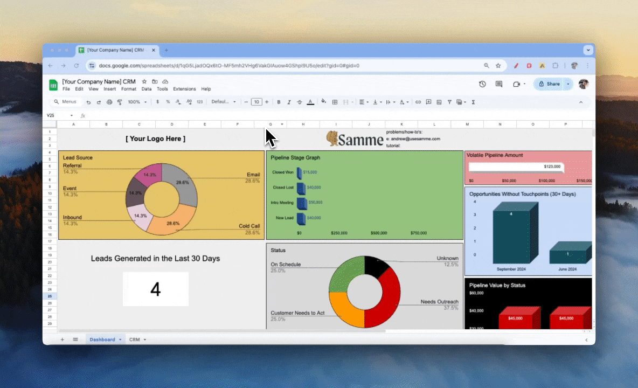Increase font size plus button

point(267,102)
